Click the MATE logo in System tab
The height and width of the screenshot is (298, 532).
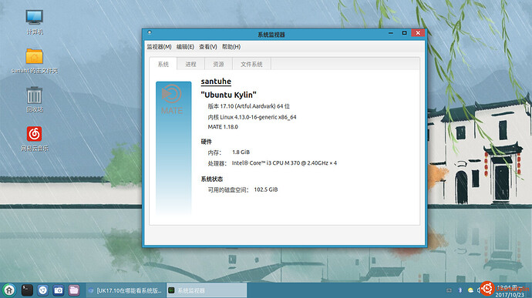172,99
